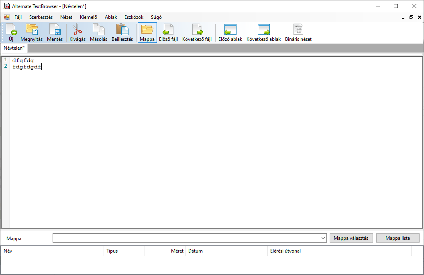The image size is (424, 275).
Task: Switch to Előző ablak (previous window)
Action: [x=230, y=32]
